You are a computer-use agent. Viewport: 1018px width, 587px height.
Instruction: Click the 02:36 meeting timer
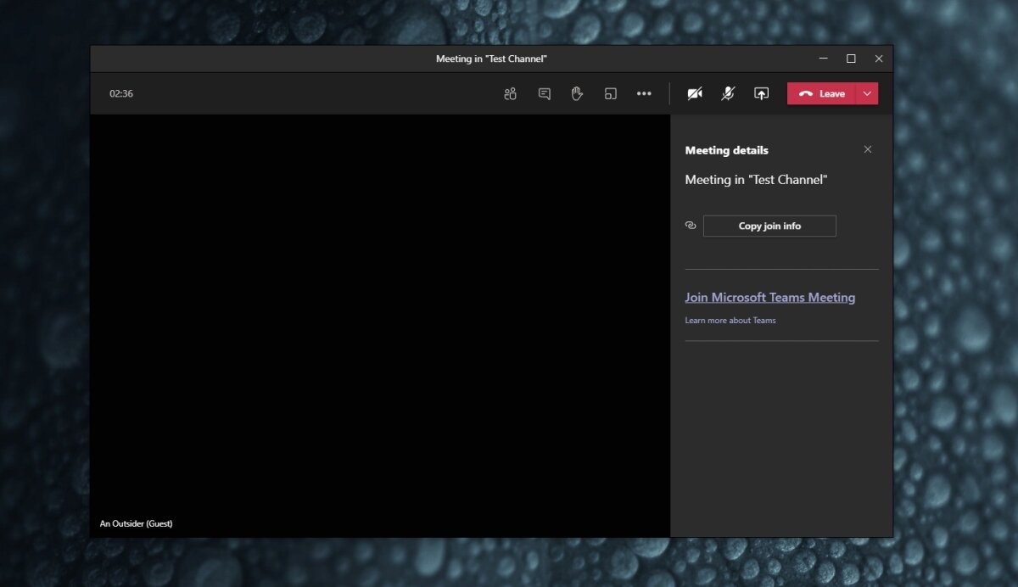pyautogui.click(x=120, y=93)
